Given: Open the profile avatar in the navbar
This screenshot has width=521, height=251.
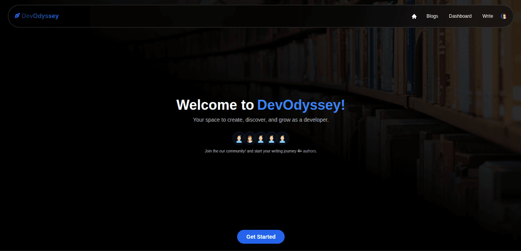Looking at the screenshot, I should pos(504,16).
